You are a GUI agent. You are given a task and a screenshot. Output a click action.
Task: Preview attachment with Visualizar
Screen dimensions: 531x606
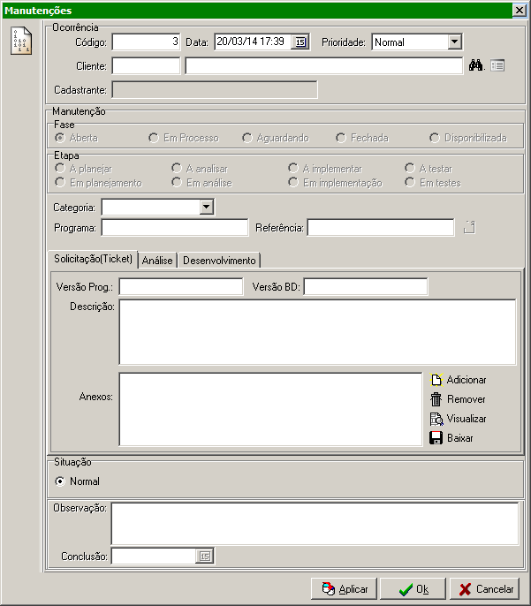pos(458,419)
